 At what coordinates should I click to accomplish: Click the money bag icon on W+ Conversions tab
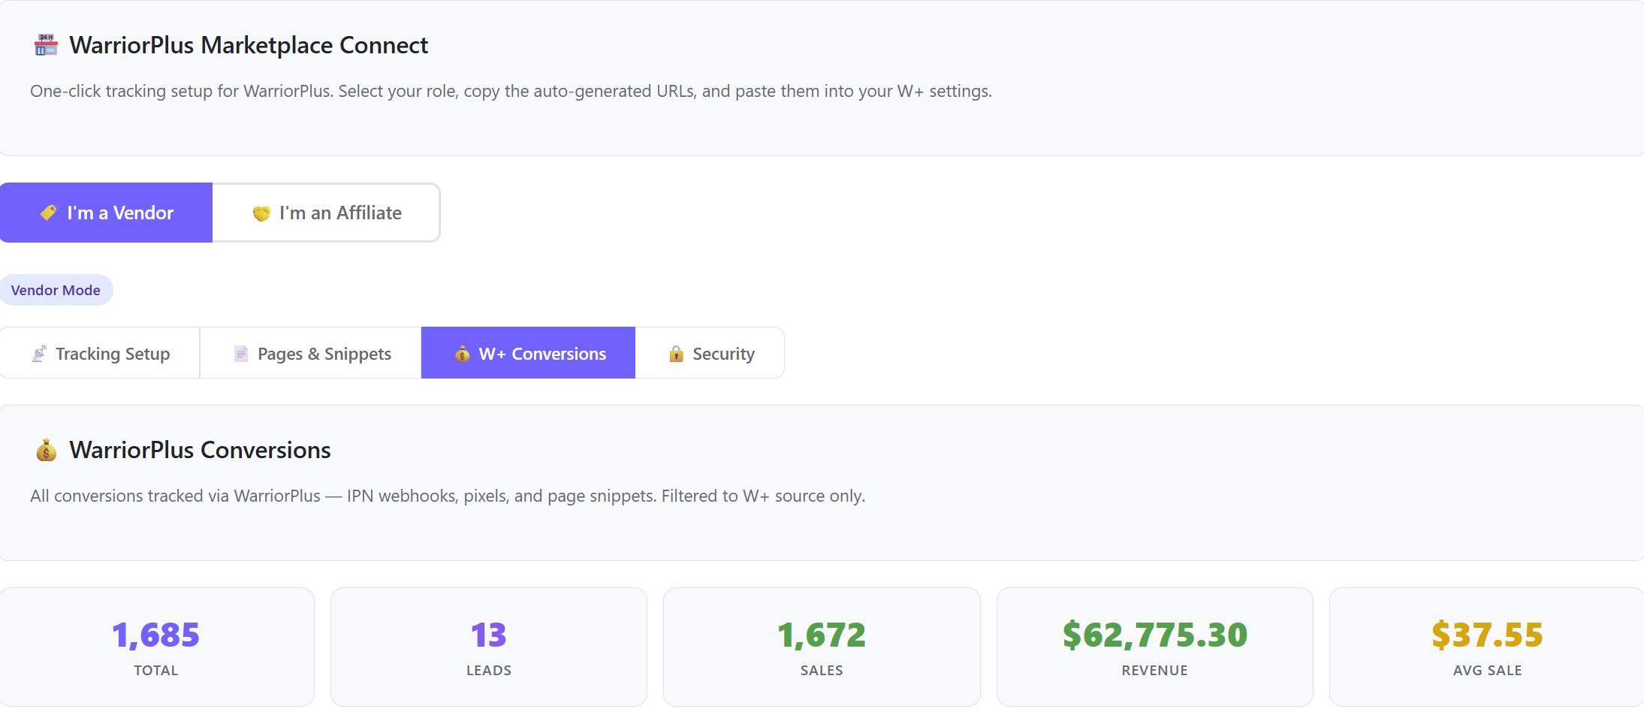pos(463,354)
